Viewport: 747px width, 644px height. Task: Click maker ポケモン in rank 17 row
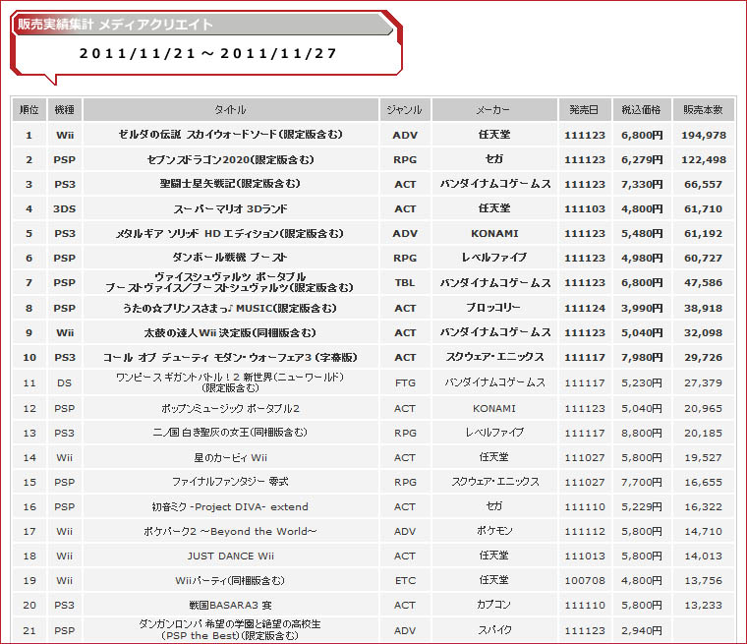coord(494,531)
